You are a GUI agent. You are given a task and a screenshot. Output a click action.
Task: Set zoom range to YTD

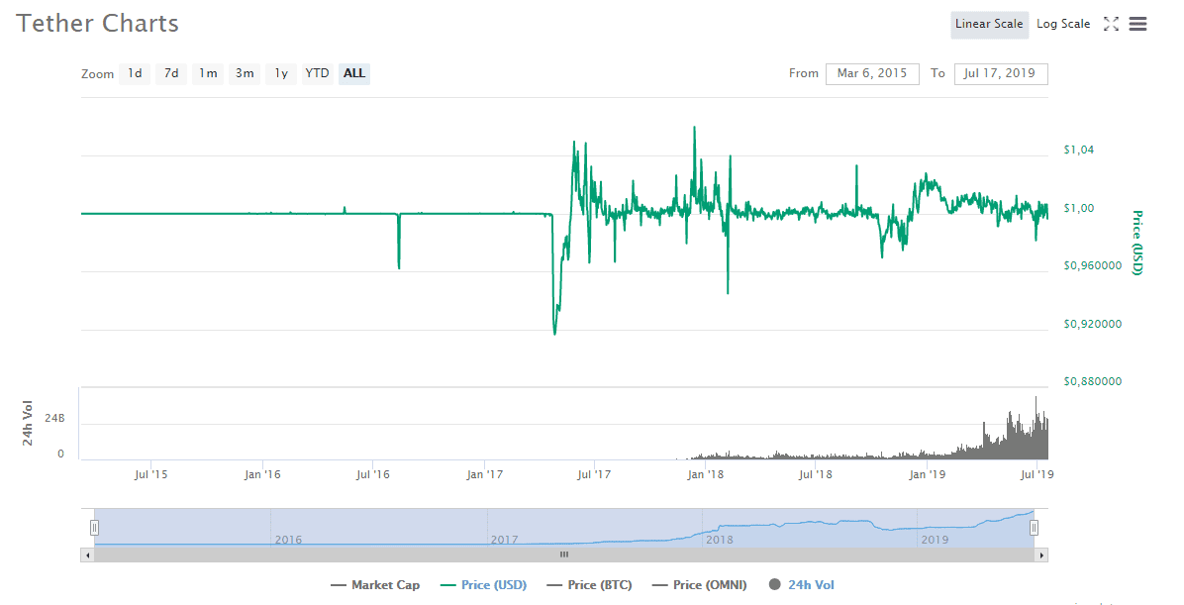click(x=317, y=73)
